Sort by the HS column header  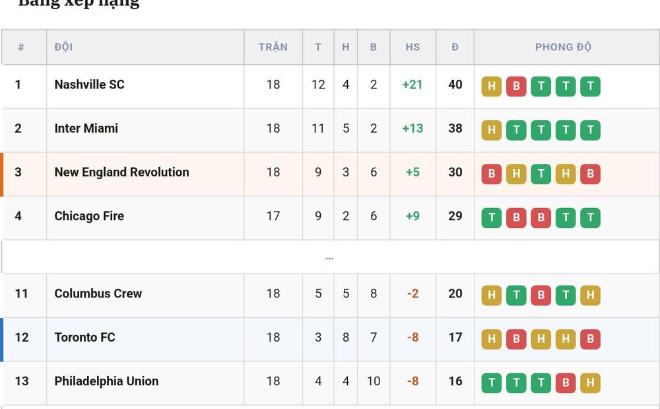pos(412,47)
